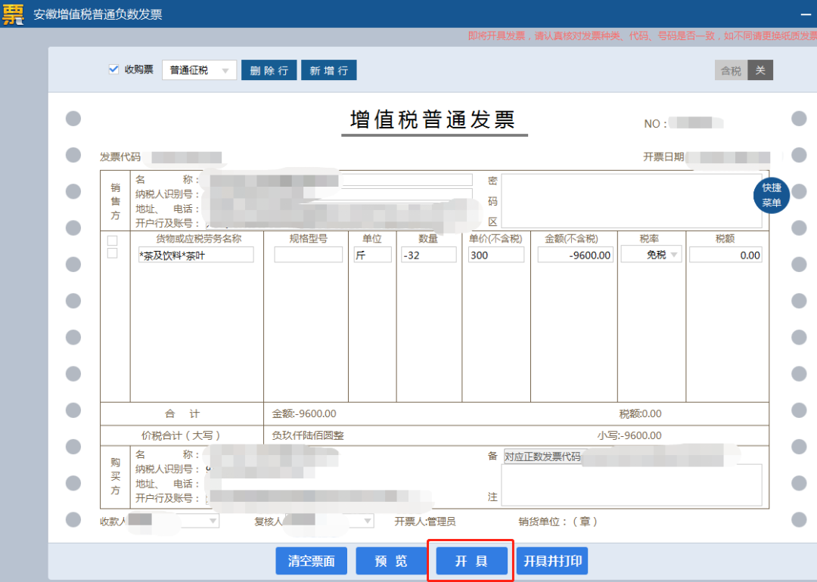Expand the 普通征税 dropdown

pos(199,70)
